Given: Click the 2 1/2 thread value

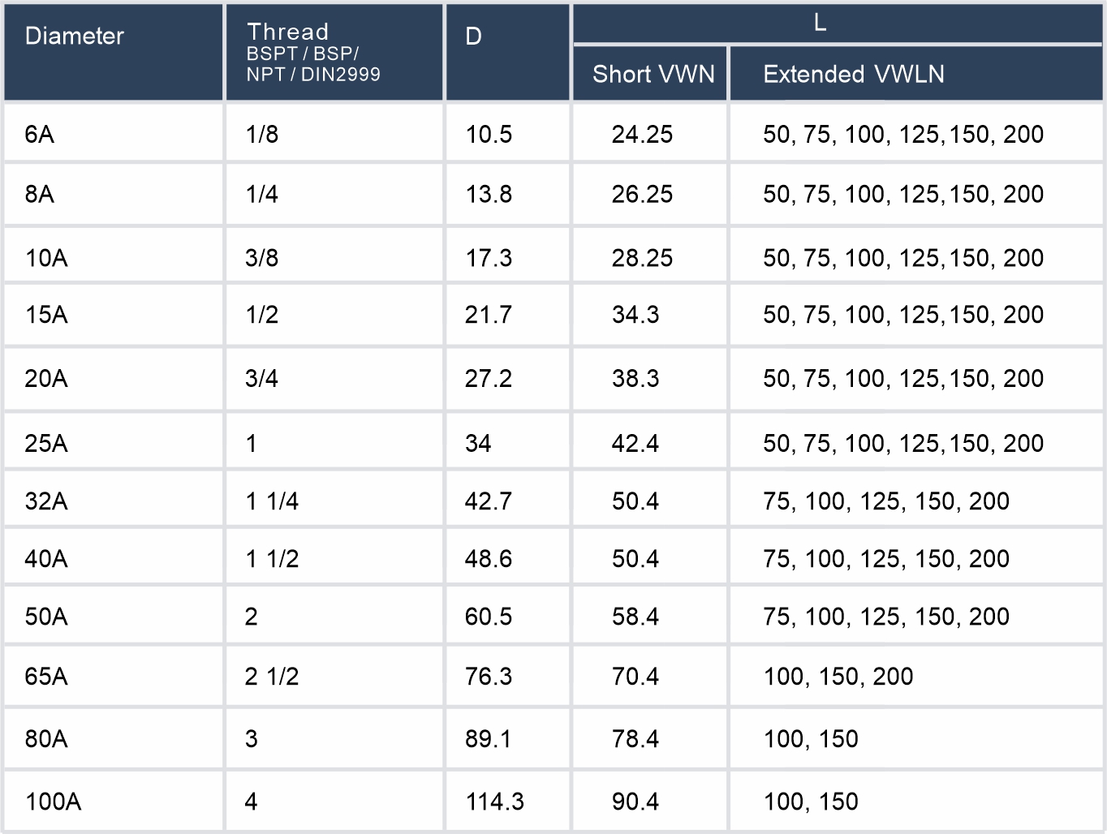Looking at the screenshot, I should (x=272, y=676).
